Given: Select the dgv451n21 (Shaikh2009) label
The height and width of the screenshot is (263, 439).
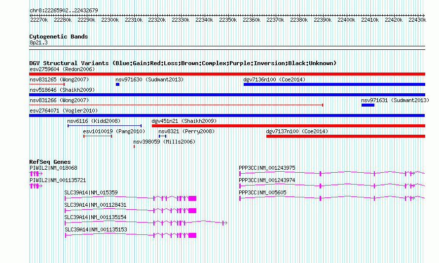Looking at the screenshot, I should click(184, 121).
